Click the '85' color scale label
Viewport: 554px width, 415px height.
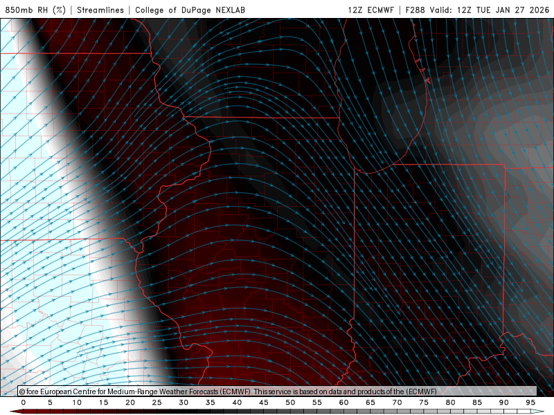coord(477,403)
